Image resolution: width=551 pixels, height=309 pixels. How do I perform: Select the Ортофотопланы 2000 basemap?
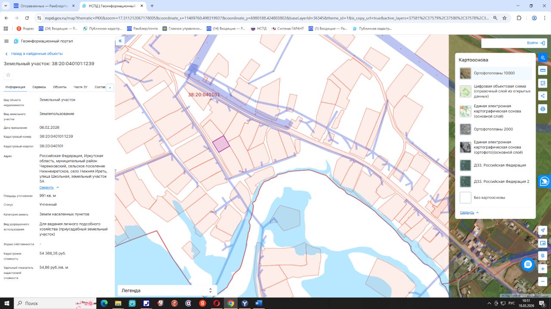pos(495,129)
